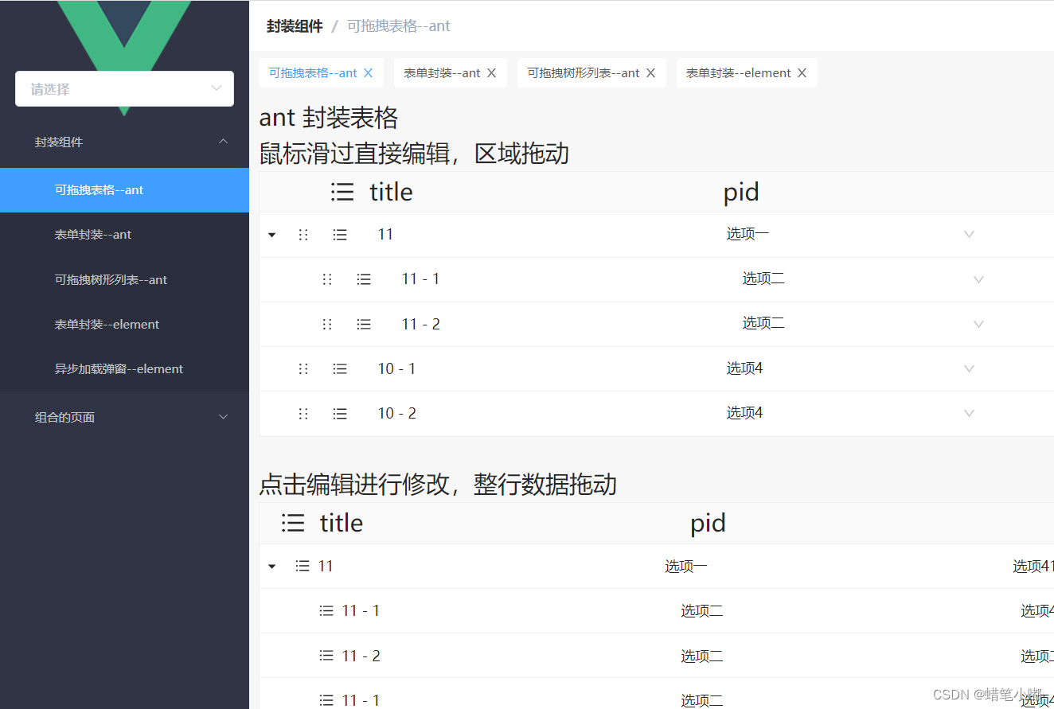Screen dimensions: 1054x709
Task: Open the 请选择 dropdown in the sidebar
Action: [x=124, y=89]
